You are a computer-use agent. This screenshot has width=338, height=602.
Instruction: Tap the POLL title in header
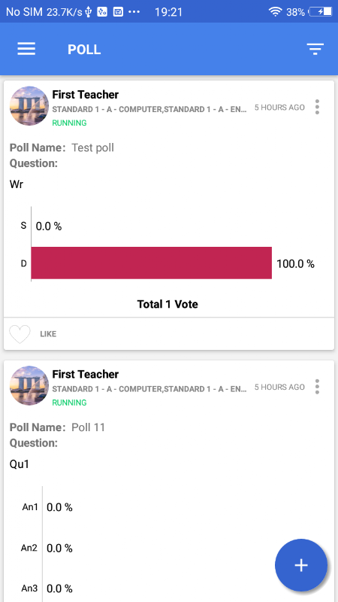[x=84, y=50]
